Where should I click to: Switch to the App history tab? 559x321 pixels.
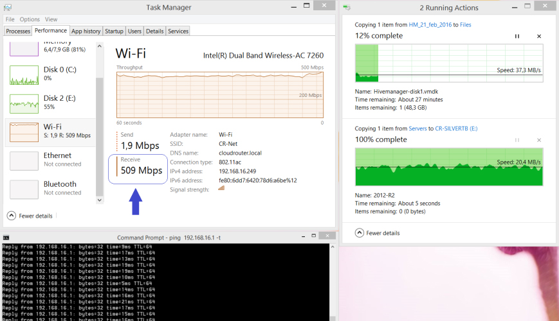point(86,31)
